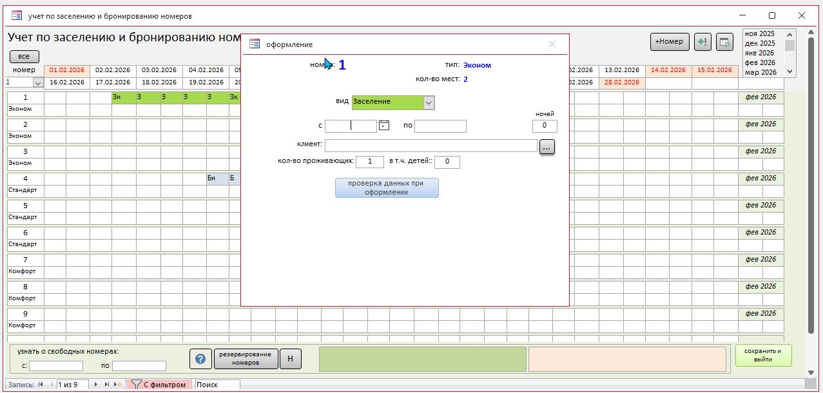Create a new blank record icon
This screenshot has width=823, height=393.
(117, 385)
